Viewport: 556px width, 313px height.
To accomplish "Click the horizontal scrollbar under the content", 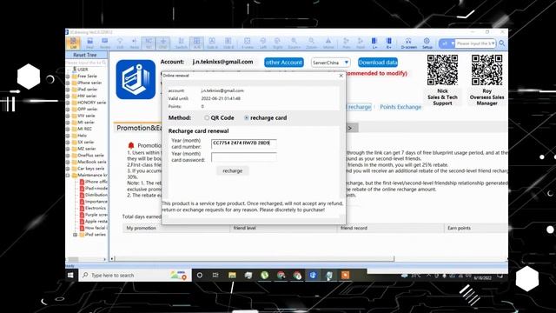I will point(254,259).
